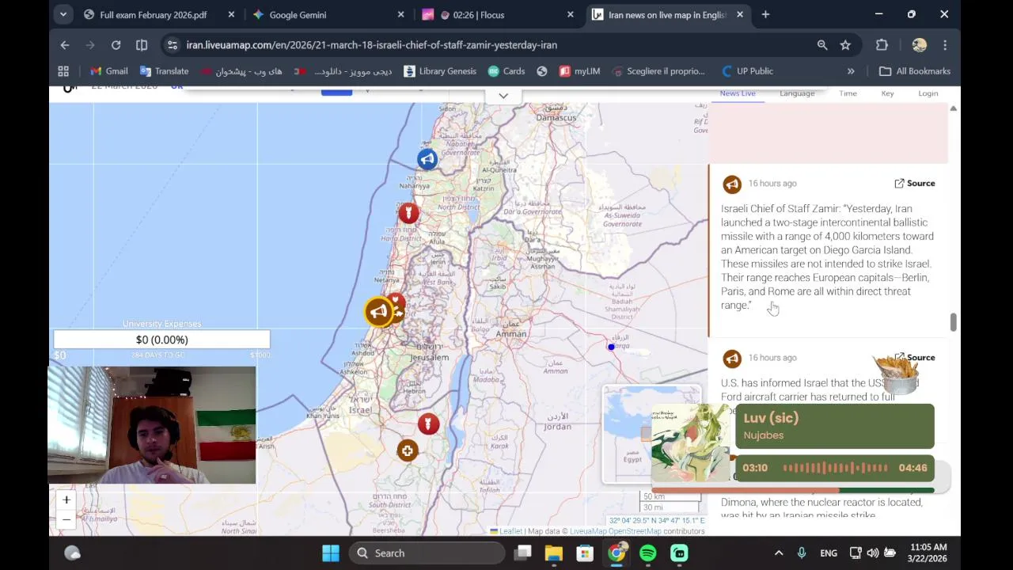
Task: Click the Israeli Chief of Staff Zamir news text
Action: click(827, 256)
